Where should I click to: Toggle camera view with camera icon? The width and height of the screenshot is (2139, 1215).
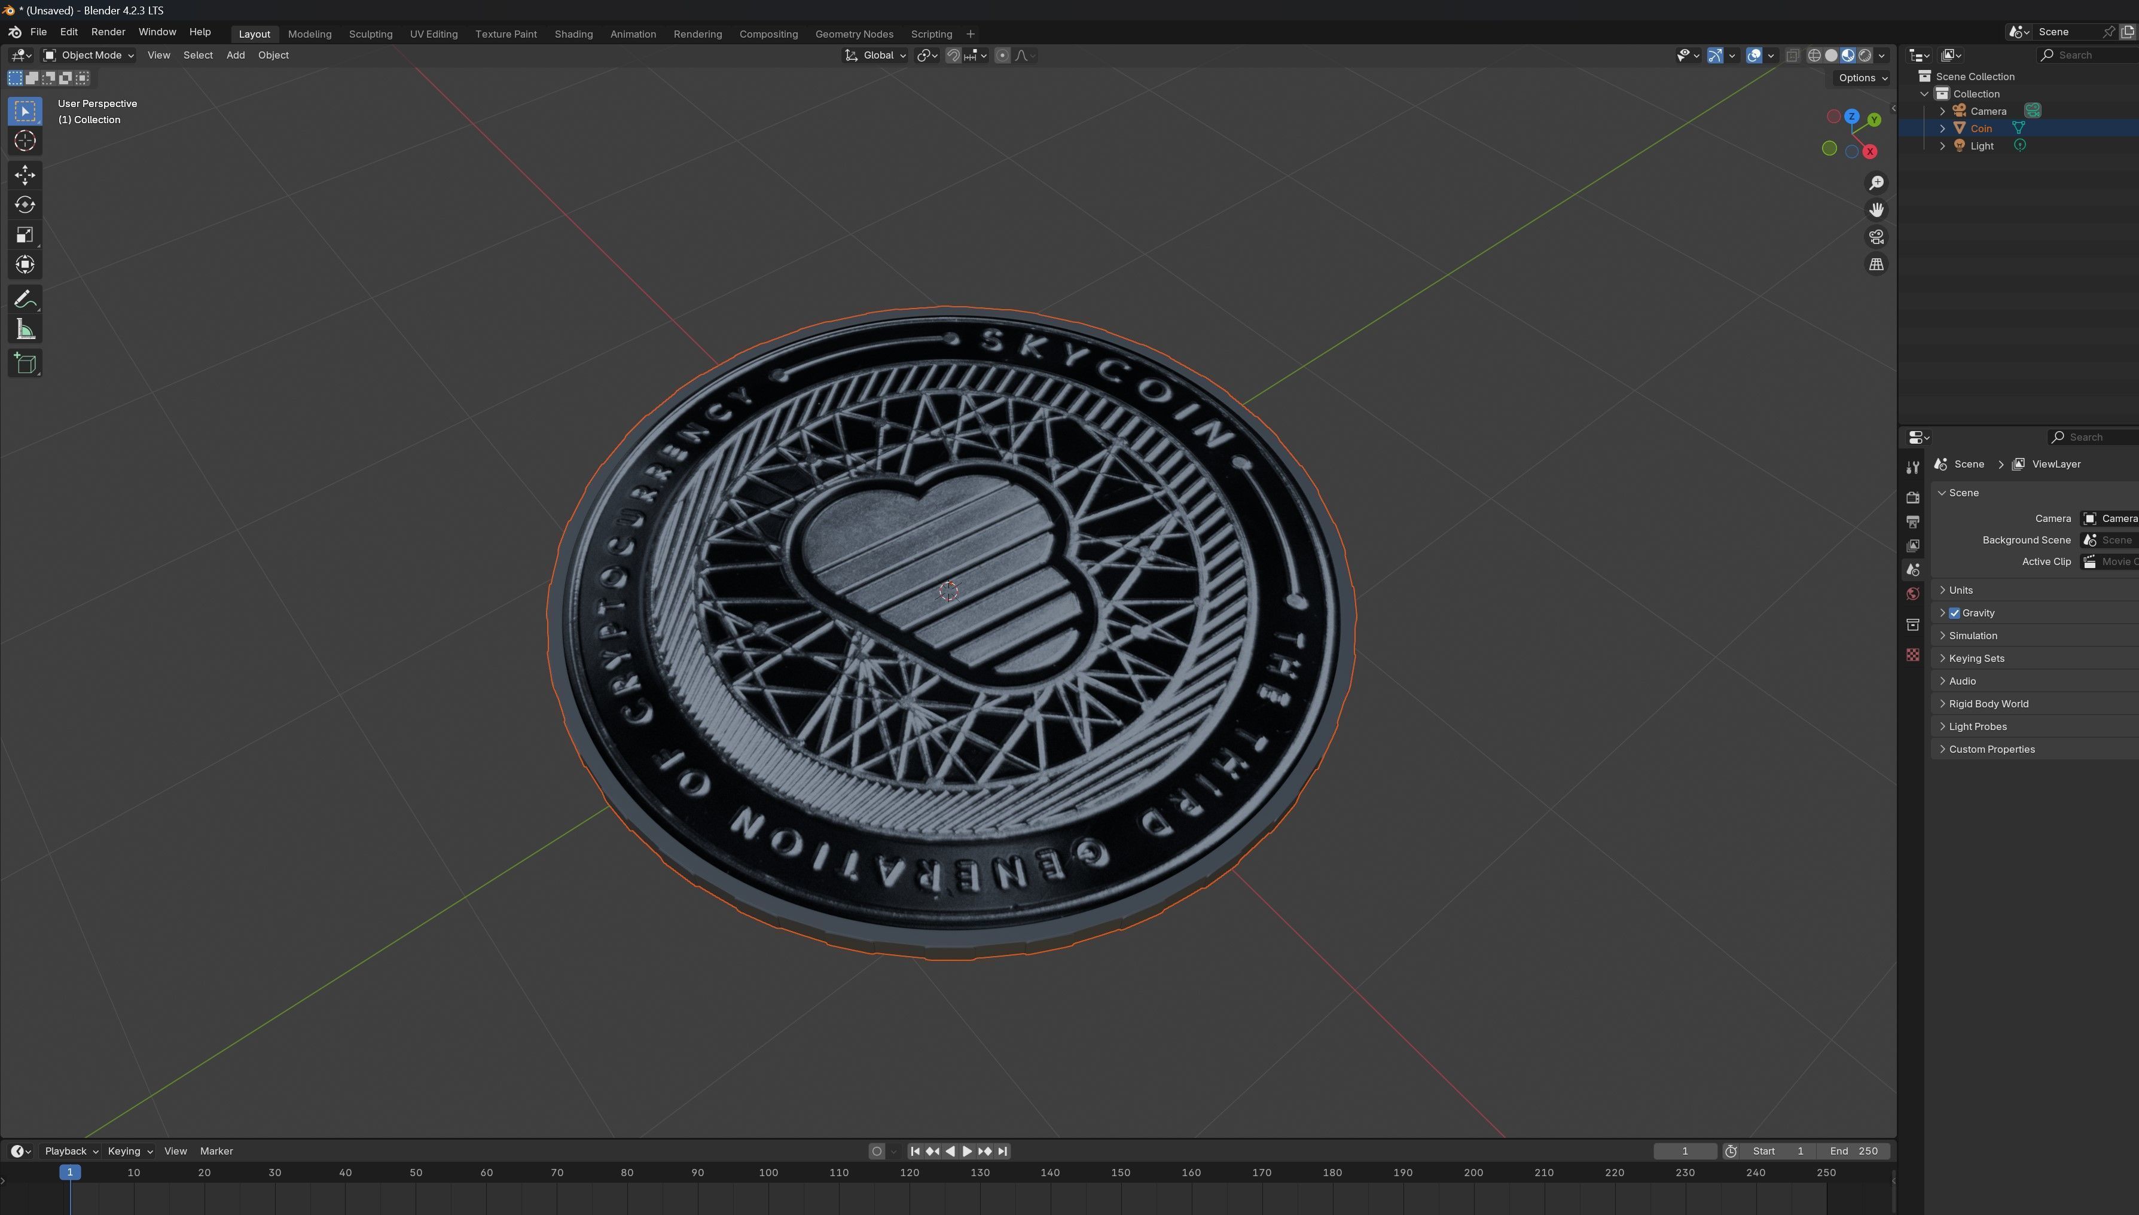point(1876,237)
